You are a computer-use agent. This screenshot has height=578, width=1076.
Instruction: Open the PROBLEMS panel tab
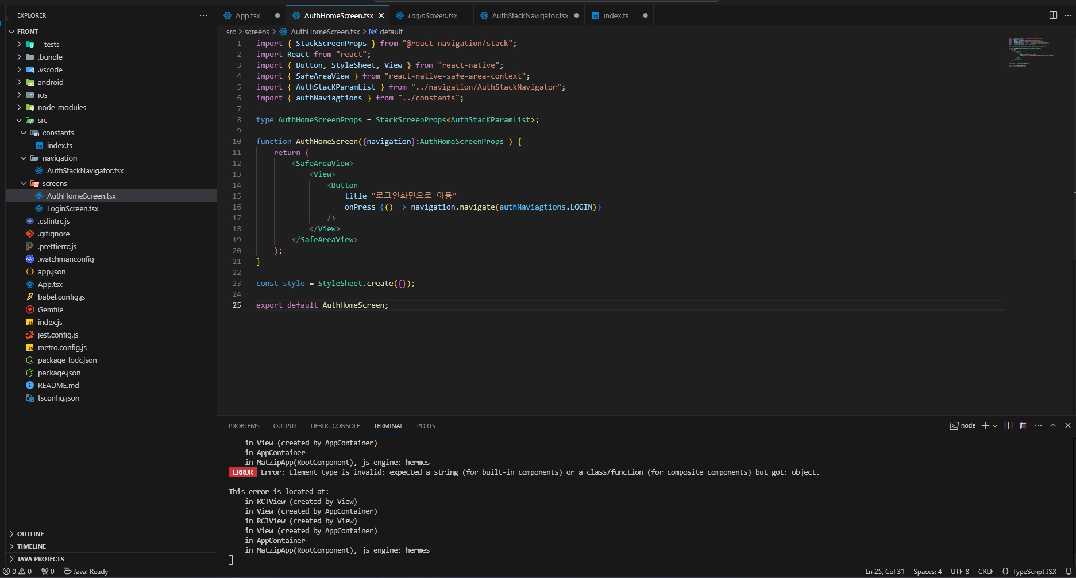244,426
